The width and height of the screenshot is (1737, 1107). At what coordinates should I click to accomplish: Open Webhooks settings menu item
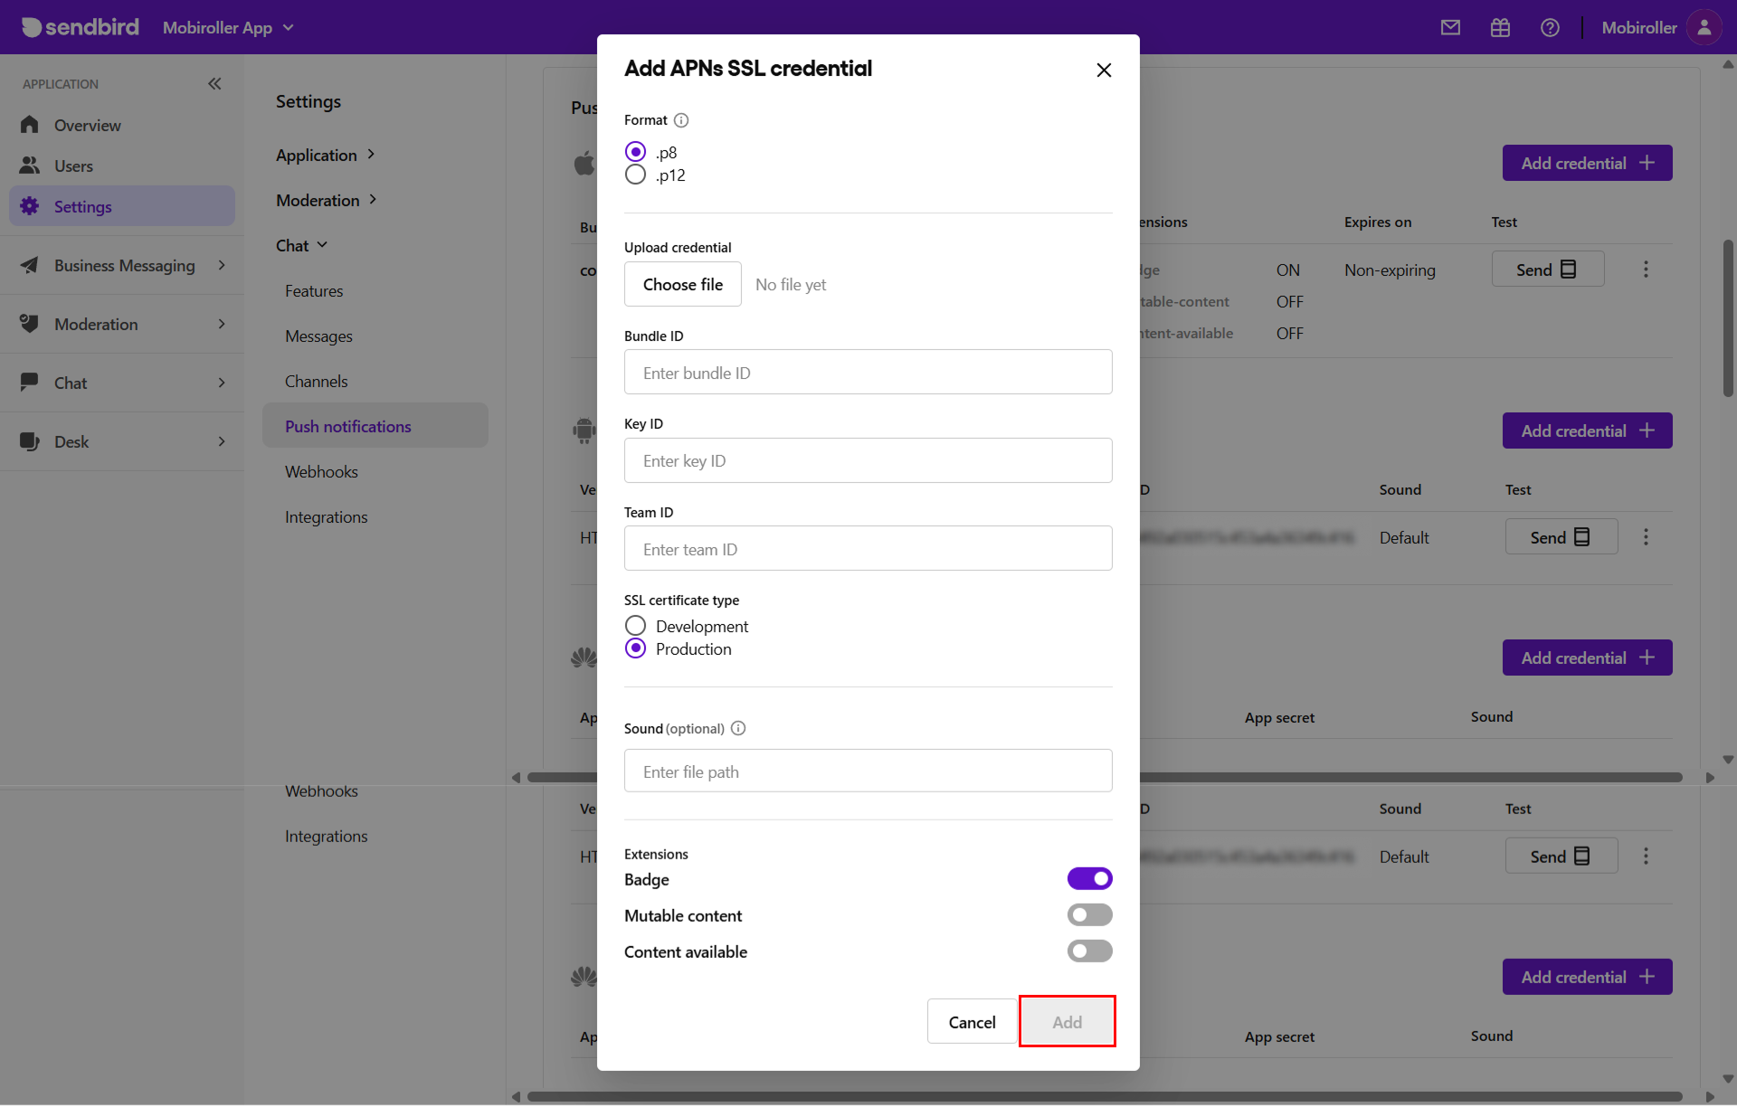pyautogui.click(x=321, y=471)
